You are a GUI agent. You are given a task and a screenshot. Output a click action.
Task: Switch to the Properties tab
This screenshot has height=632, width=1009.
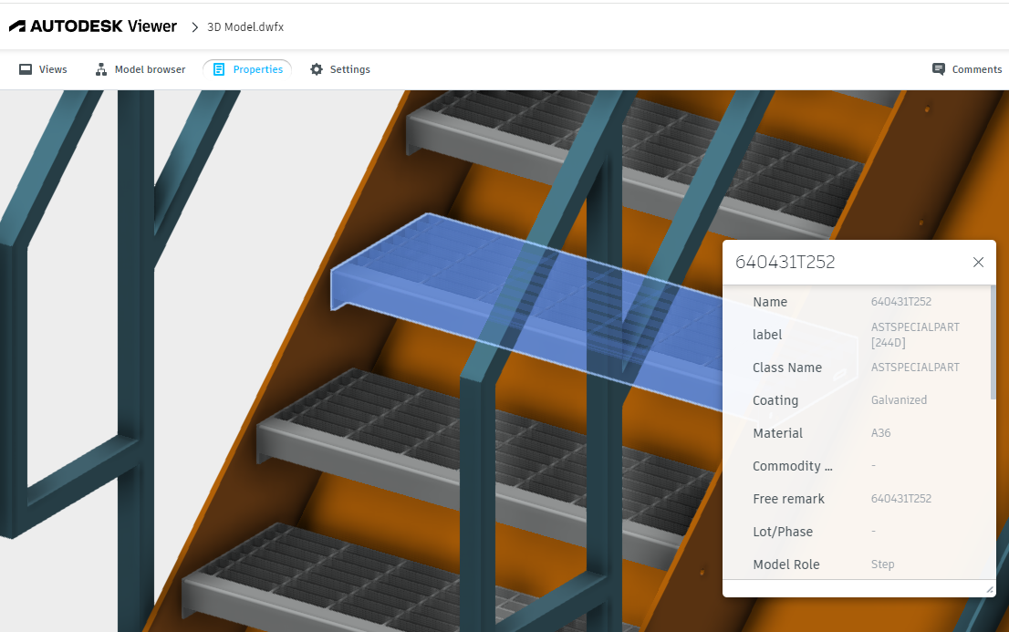click(247, 69)
